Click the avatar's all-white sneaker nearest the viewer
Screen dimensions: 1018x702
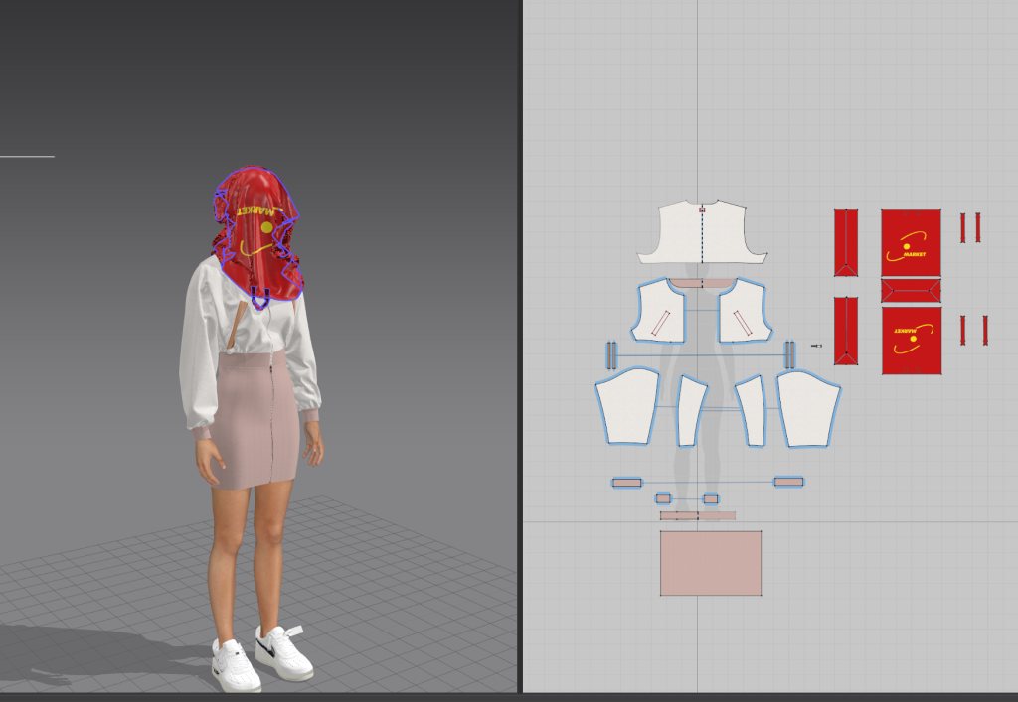(x=237, y=665)
